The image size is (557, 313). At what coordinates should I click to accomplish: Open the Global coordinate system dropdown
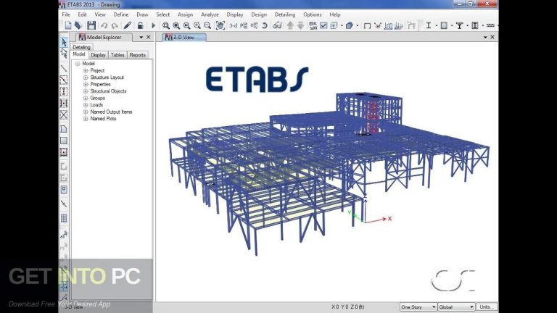tap(456, 306)
